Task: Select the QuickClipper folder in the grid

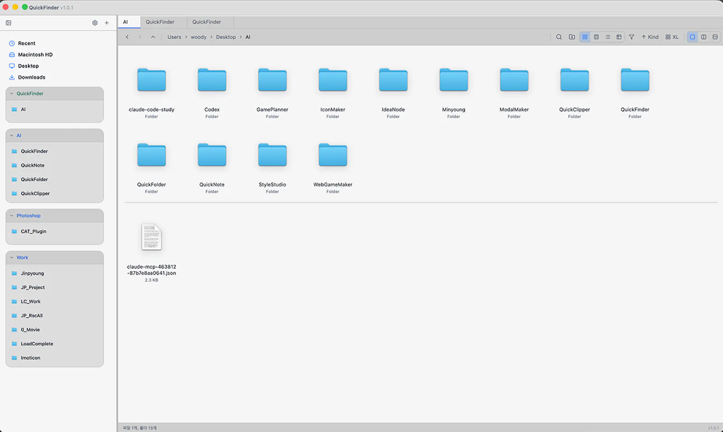Action: click(x=575, y=80)
